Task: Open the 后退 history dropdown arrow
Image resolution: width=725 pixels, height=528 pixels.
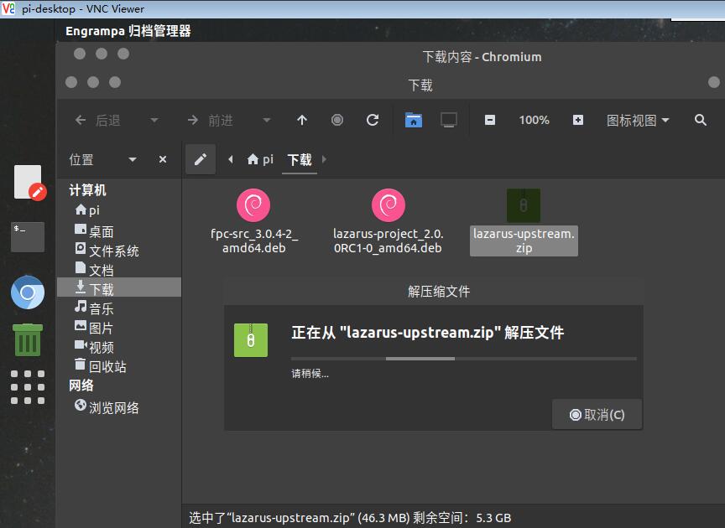Action: [x=154, y=120]
